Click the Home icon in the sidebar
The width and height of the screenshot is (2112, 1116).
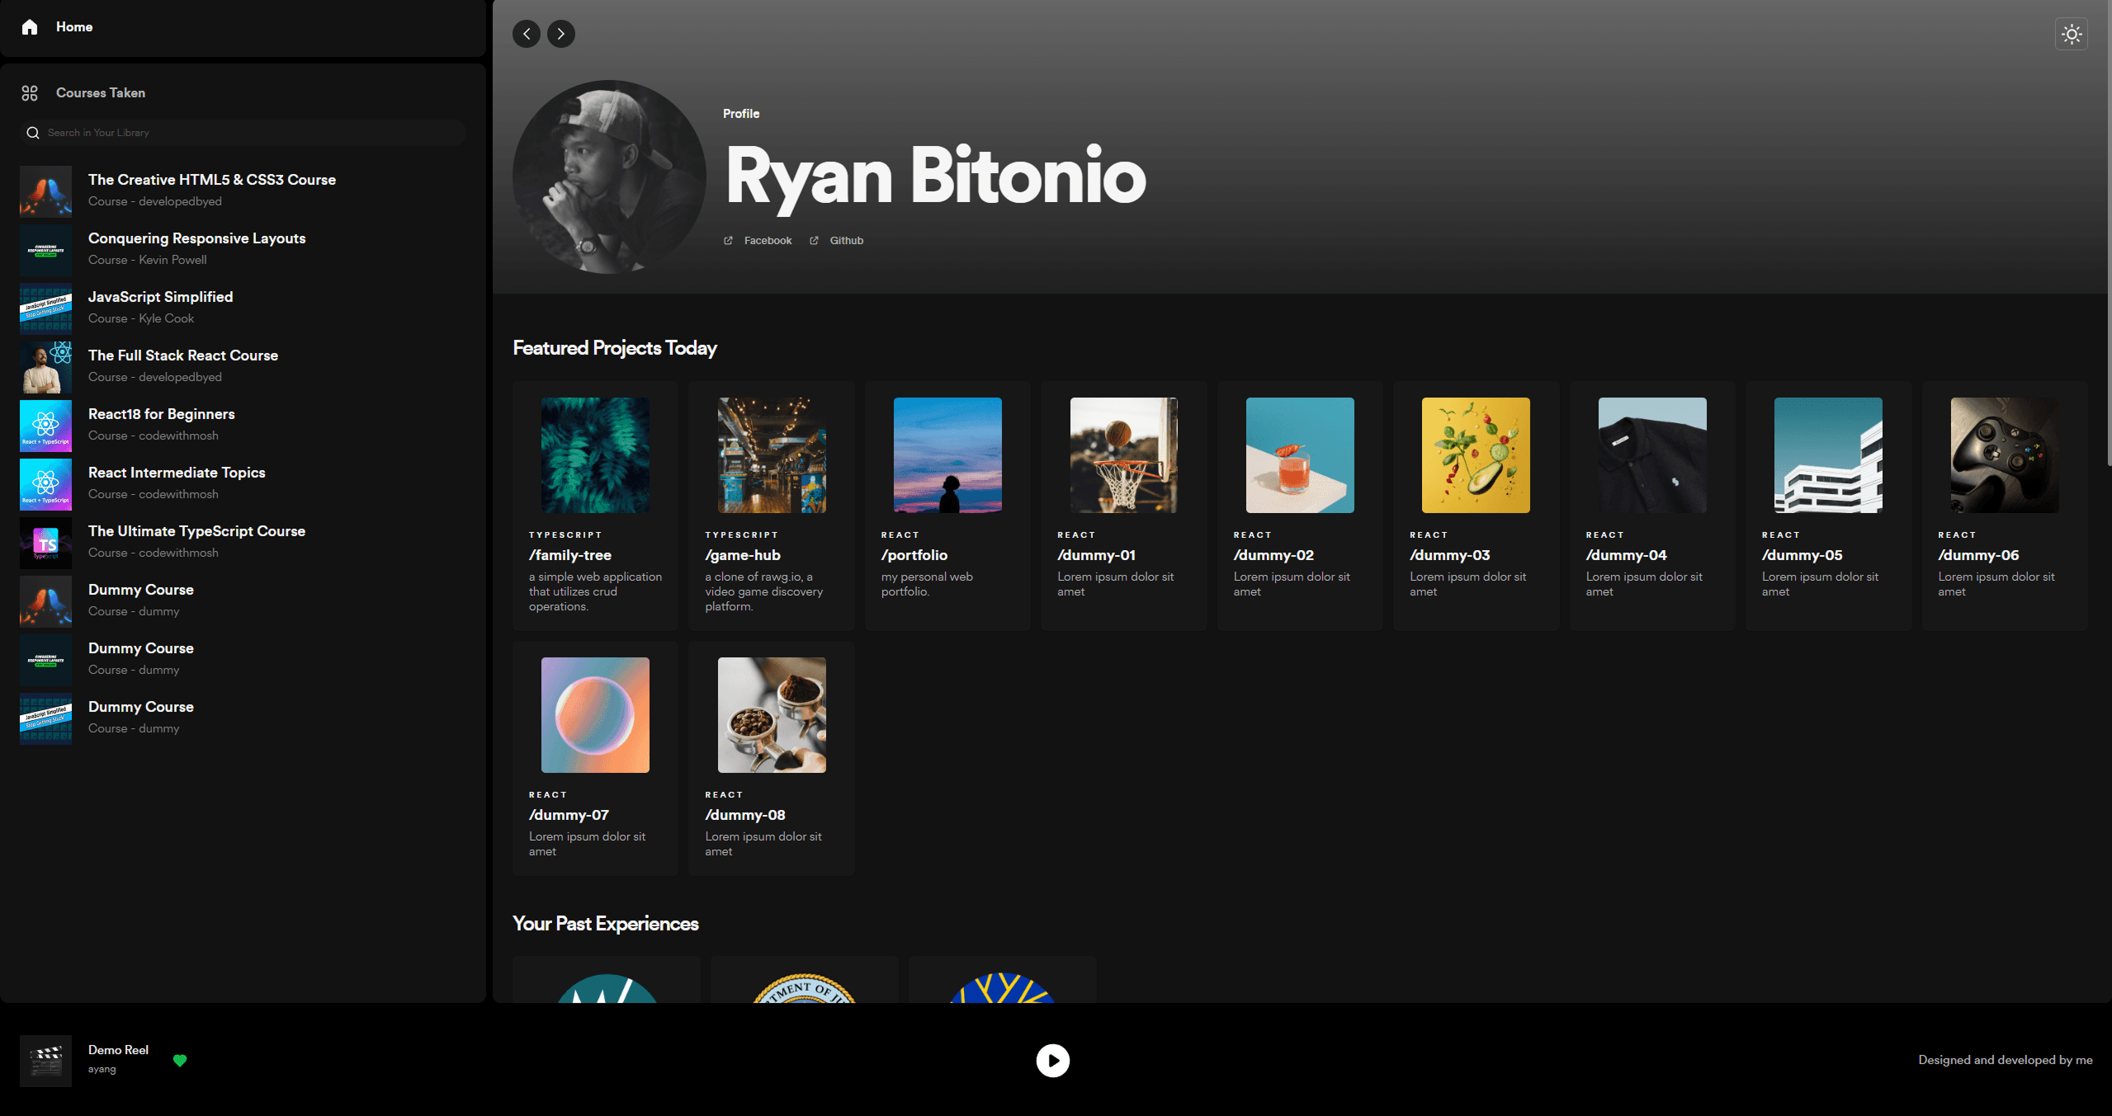coord(30,26)
